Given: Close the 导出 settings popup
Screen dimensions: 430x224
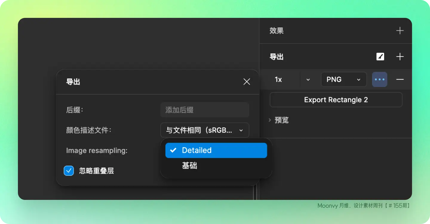Looking at the screenshot, I should point(247,82).
